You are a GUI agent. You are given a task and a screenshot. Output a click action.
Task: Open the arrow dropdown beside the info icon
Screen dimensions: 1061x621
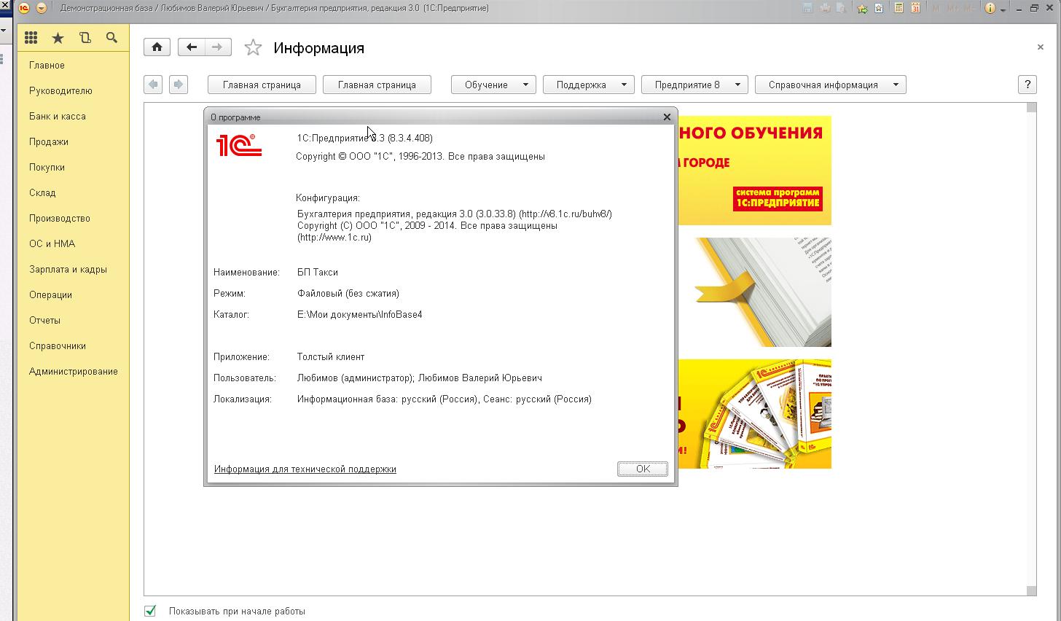tap(1003, 9)
